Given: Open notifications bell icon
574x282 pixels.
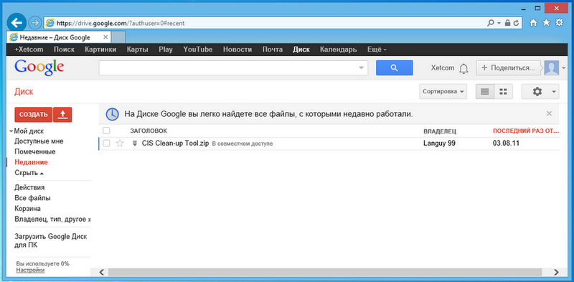Looking at the screenshot, I should click(x=464, y=68).
